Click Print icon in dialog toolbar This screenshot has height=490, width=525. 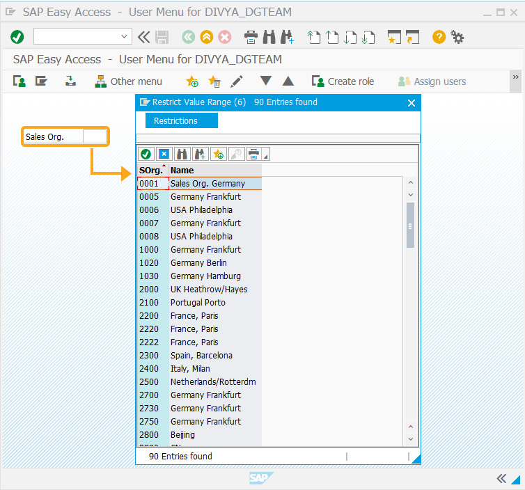[253, 155]
